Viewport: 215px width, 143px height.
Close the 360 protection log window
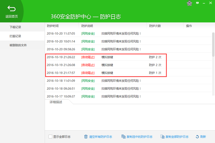[x=210, y=3]
